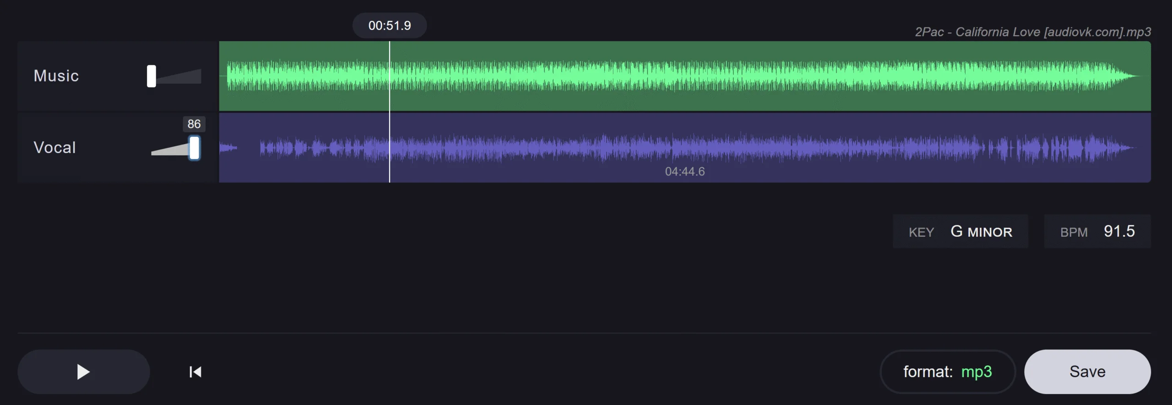
Task: Click the 86 vocal volume value badge
Action: point(194,124)
